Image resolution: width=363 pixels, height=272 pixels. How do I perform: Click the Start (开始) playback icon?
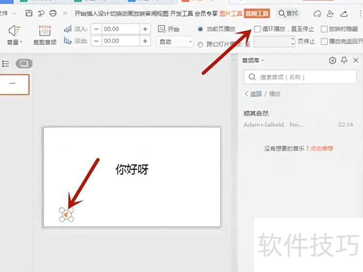point(162,29)
